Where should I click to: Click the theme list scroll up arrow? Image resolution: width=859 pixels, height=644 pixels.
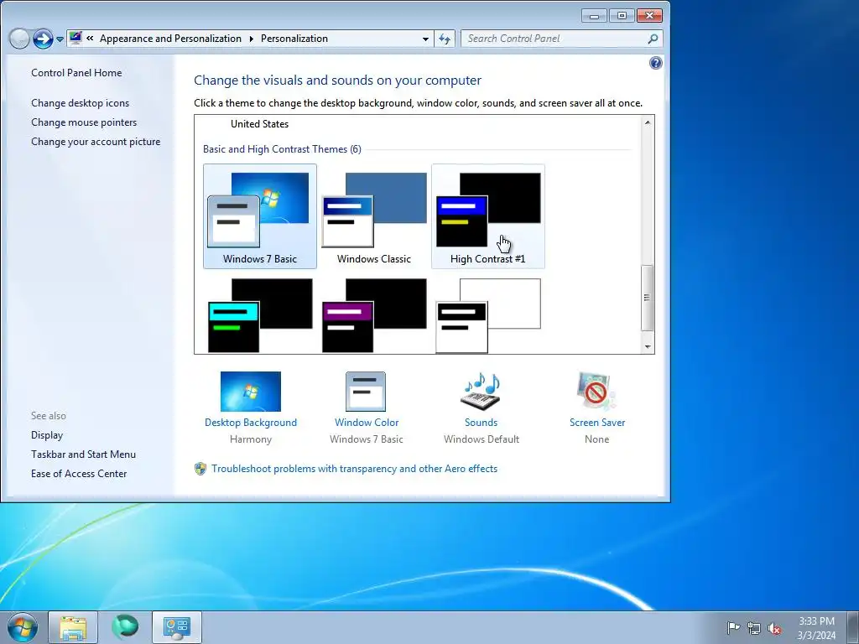tap(648, 122)
